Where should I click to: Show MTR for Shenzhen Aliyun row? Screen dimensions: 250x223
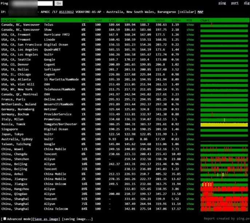click(190, 159)
